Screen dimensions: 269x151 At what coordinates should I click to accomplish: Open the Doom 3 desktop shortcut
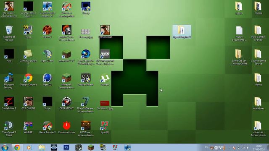click(47, 32)
